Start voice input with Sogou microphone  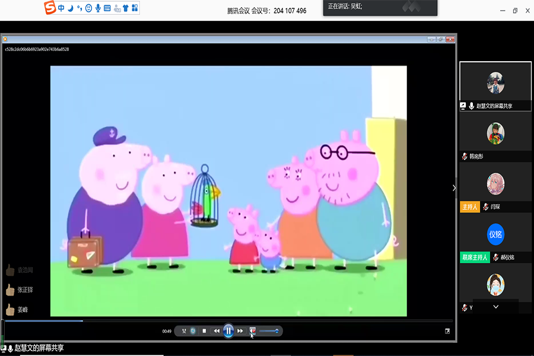point(98,8)
